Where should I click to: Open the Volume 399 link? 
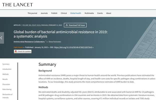28,25
